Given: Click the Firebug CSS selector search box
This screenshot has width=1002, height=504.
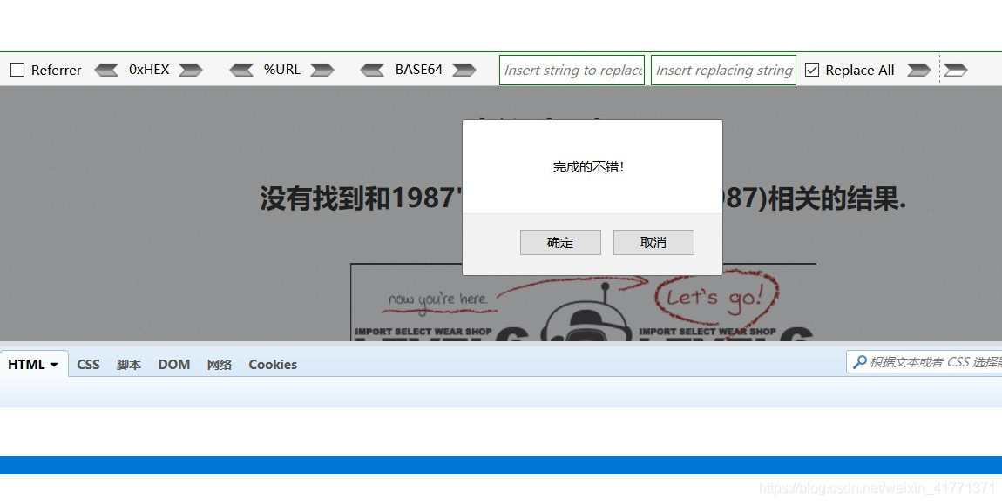Looking at the screenshot, I should click(924, 362).
